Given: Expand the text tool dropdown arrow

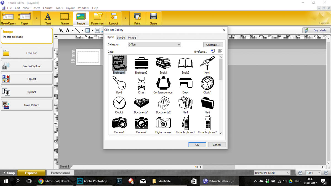Looking at the screenshot, I should tap(73, 31).
